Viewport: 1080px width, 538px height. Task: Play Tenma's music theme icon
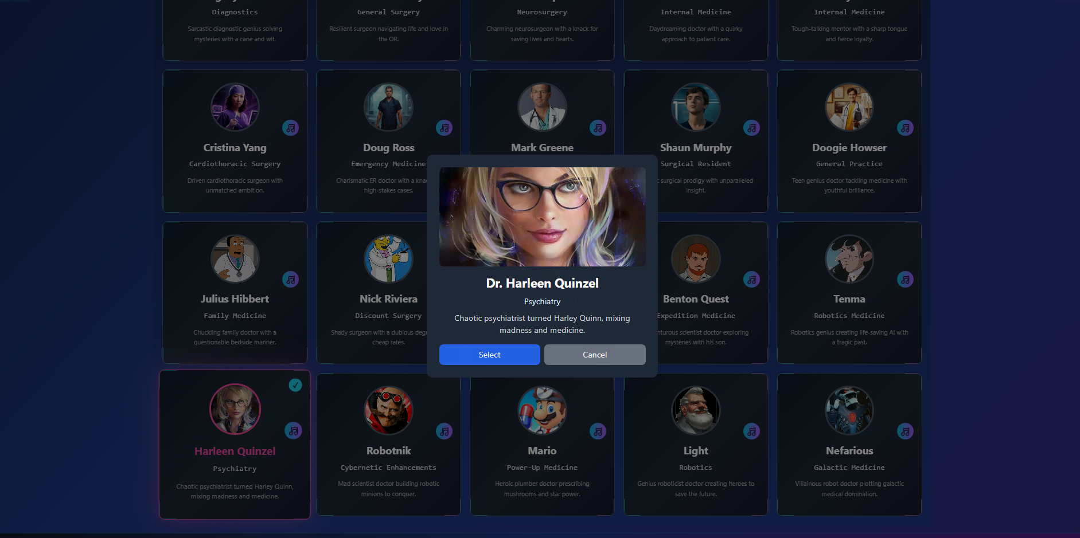(906, 280)
